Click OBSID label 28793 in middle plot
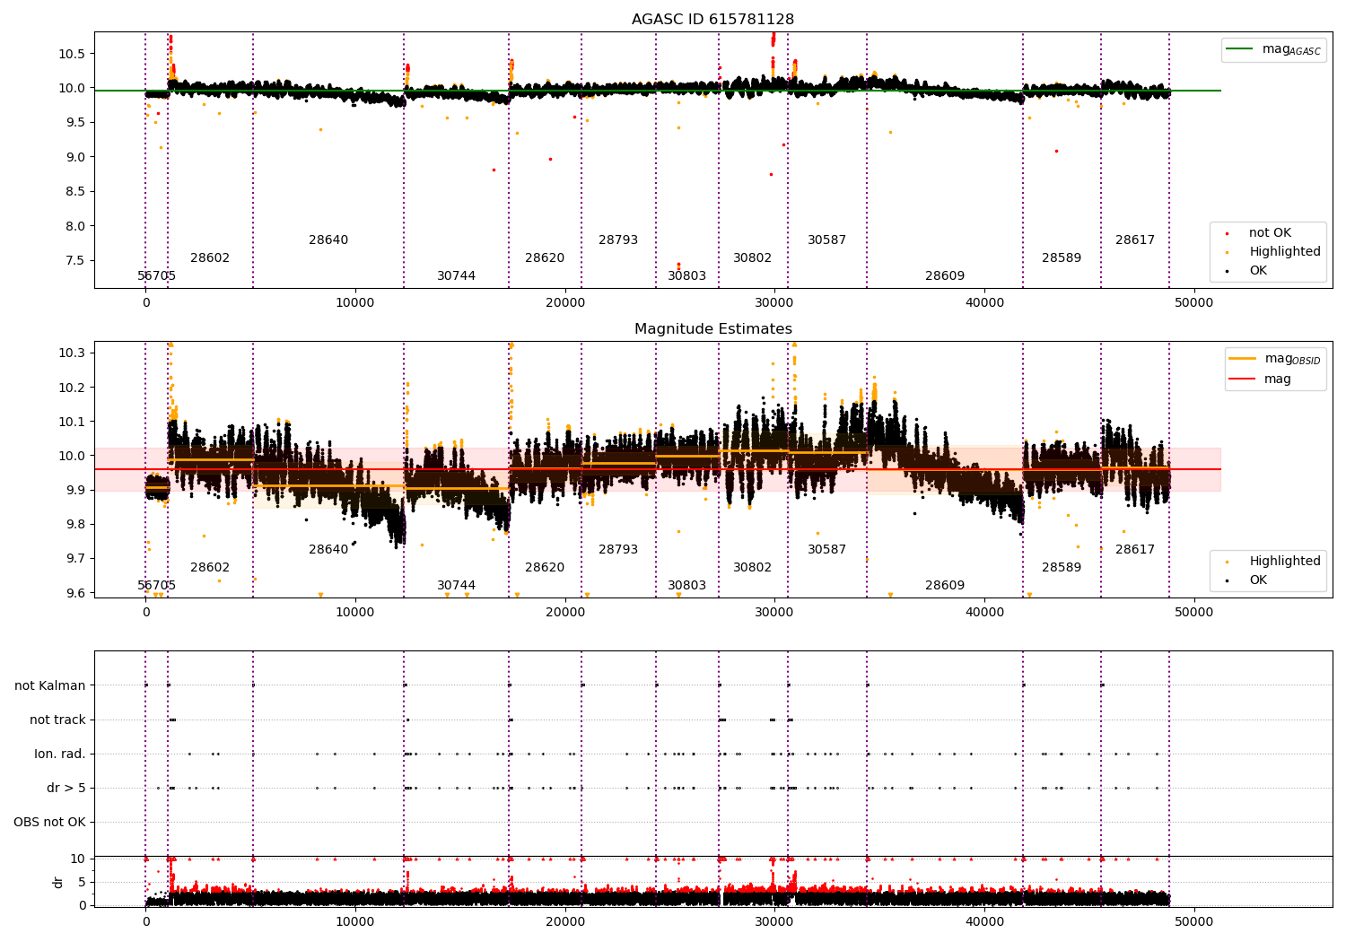This screenshot has height=942, width=1346. pos(618,550)
